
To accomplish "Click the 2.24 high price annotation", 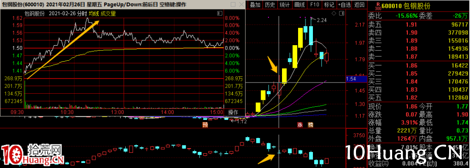I will point(321,20).
